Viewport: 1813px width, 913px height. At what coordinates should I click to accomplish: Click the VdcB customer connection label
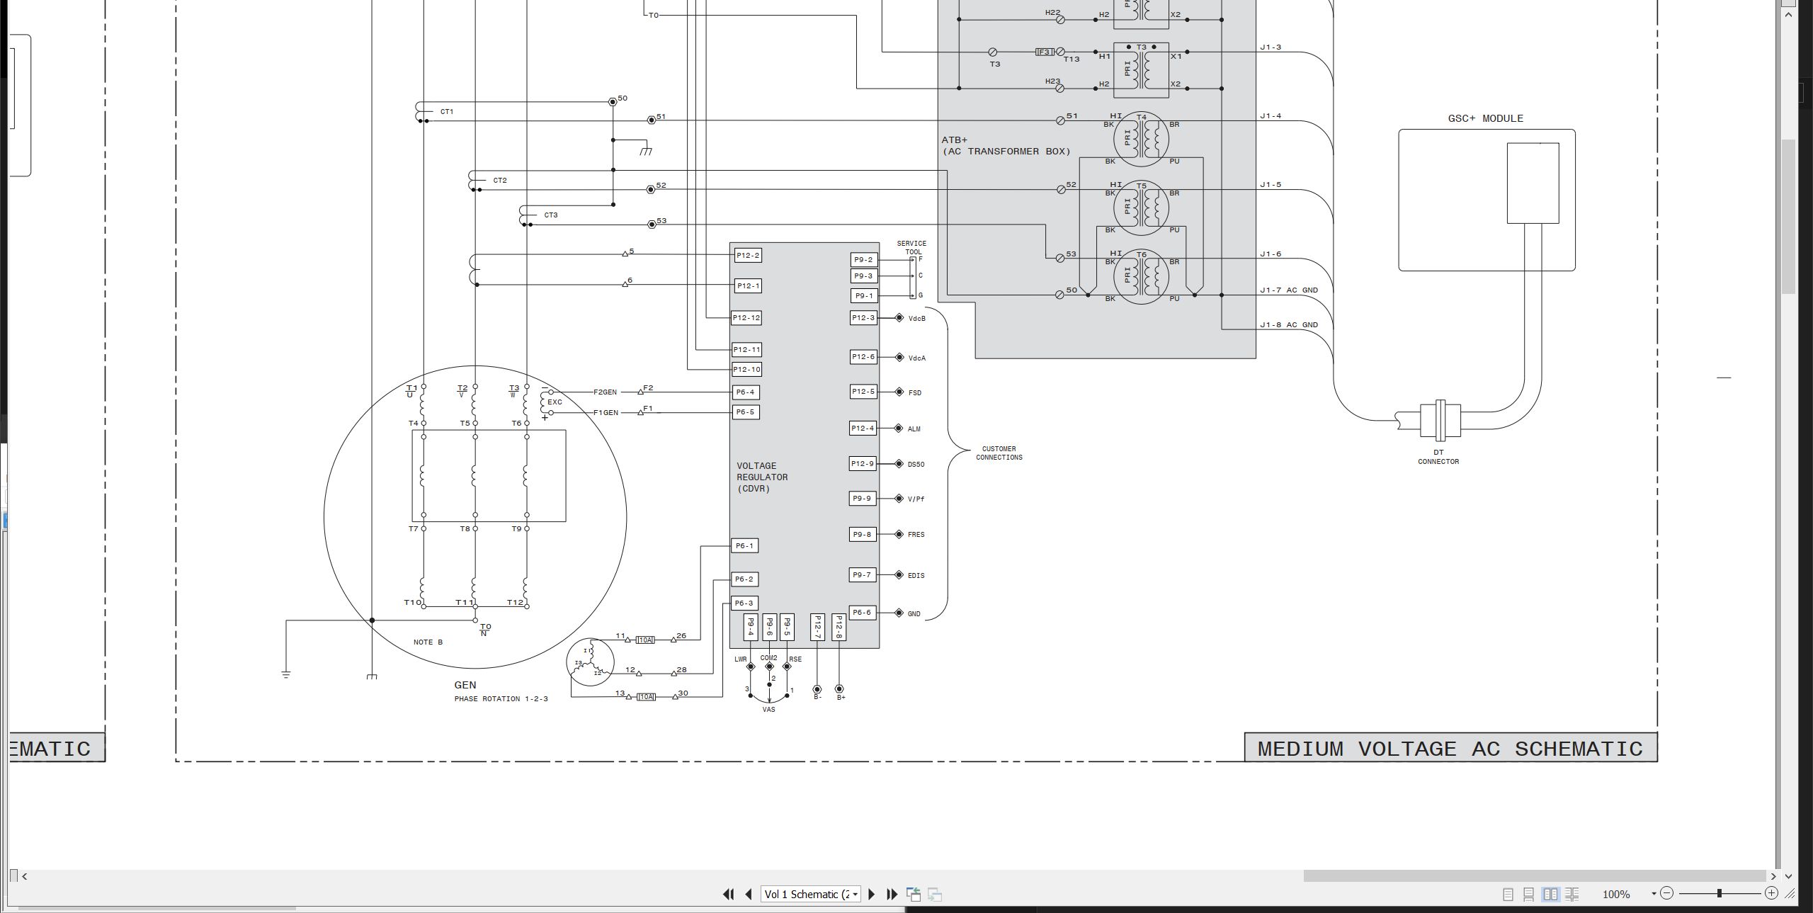point(916,319)
